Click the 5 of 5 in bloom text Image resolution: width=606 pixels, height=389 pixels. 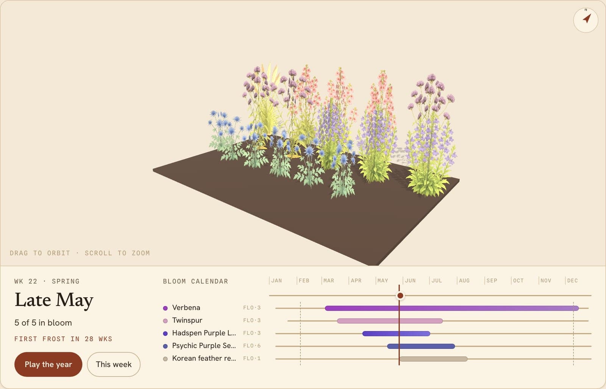pyautogui.click(x=43, y=323)
